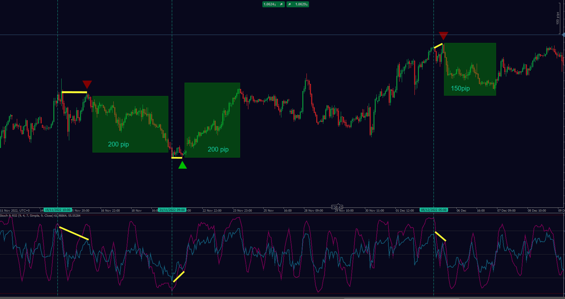
Task: Select the 15/11/2022 10:00 time marker
Action: click(58, 210)
